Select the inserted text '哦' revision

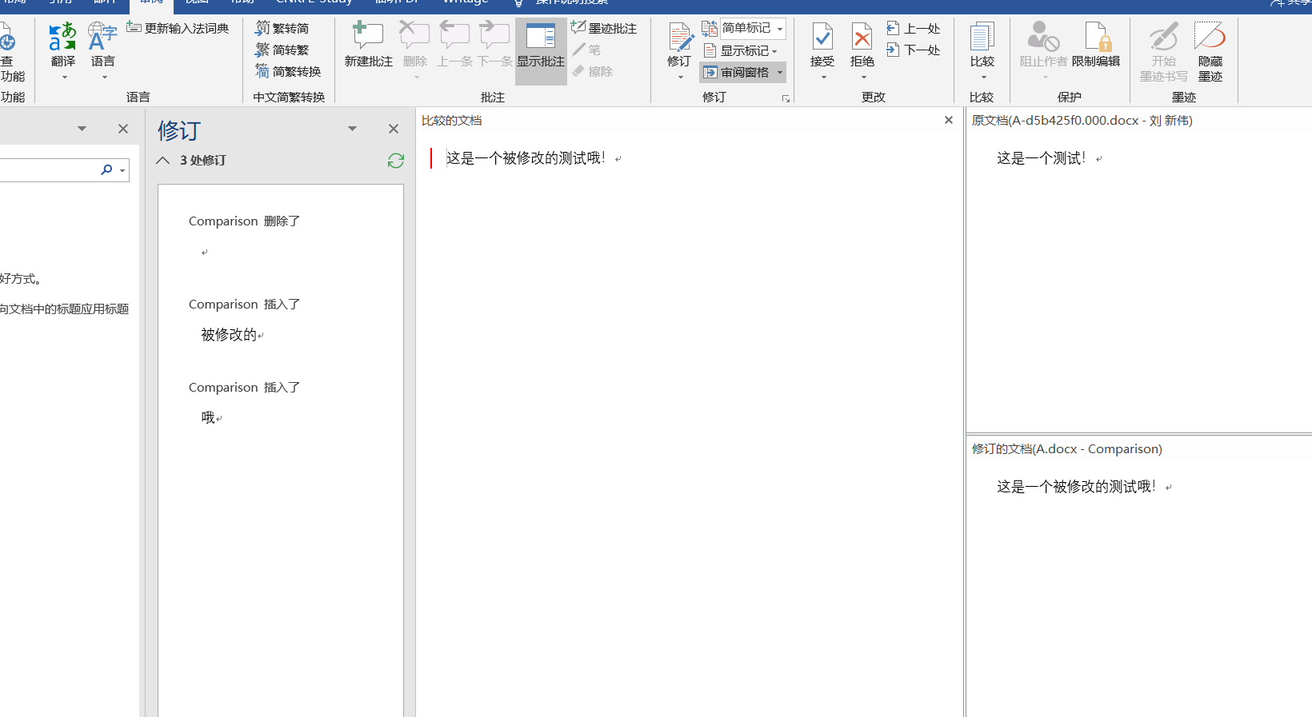click(x=208, y=417)
